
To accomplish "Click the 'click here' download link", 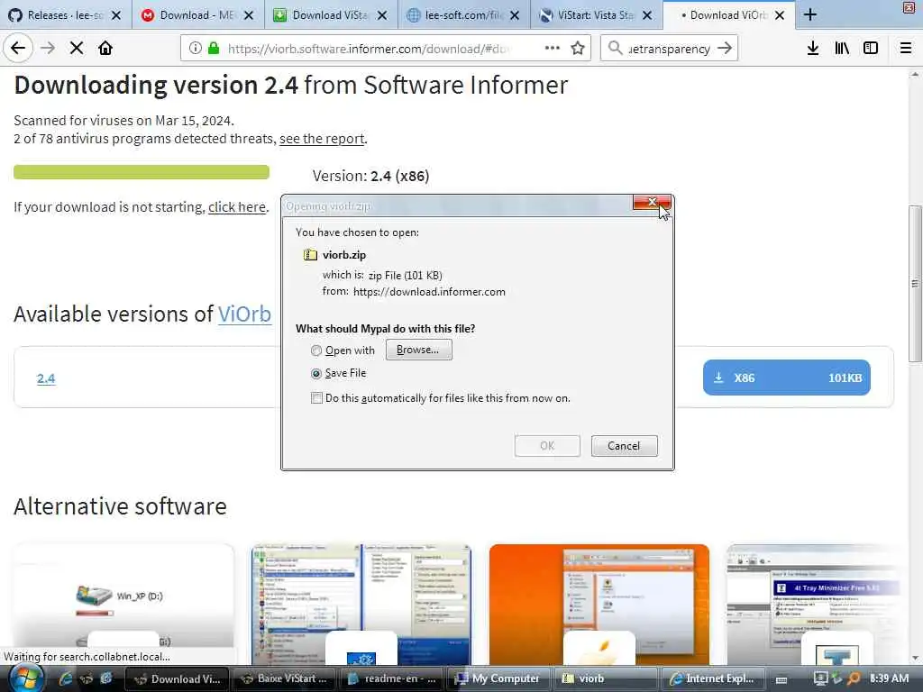I will point(237,207).
